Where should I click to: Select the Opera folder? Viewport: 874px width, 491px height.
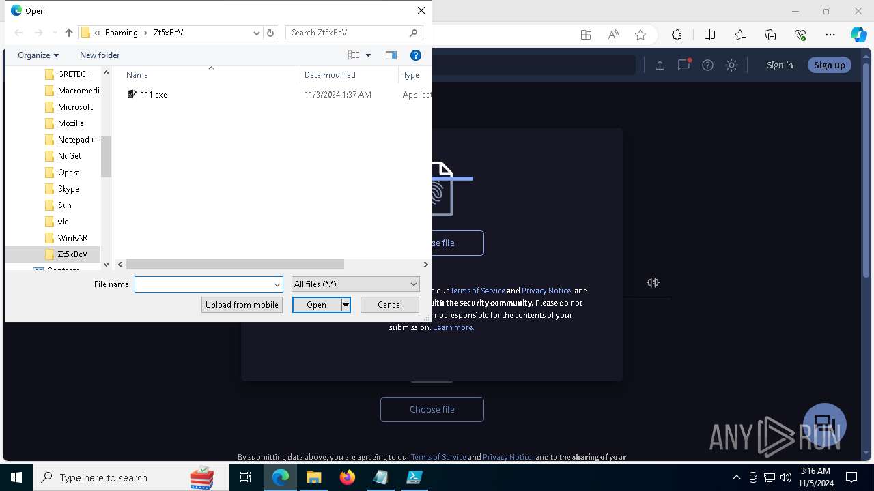68,173
